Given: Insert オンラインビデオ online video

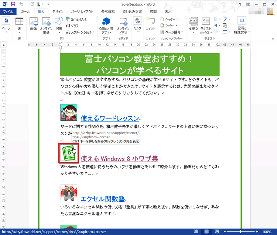Looking at the screenshot, I should pos(123,26).
